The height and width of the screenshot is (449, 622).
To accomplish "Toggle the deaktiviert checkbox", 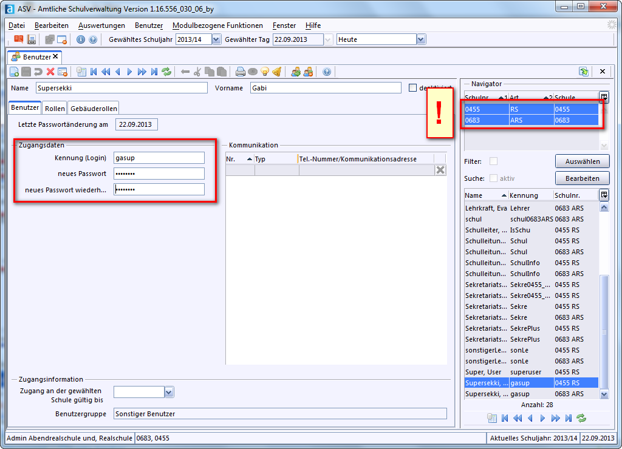I will point(412,88).
